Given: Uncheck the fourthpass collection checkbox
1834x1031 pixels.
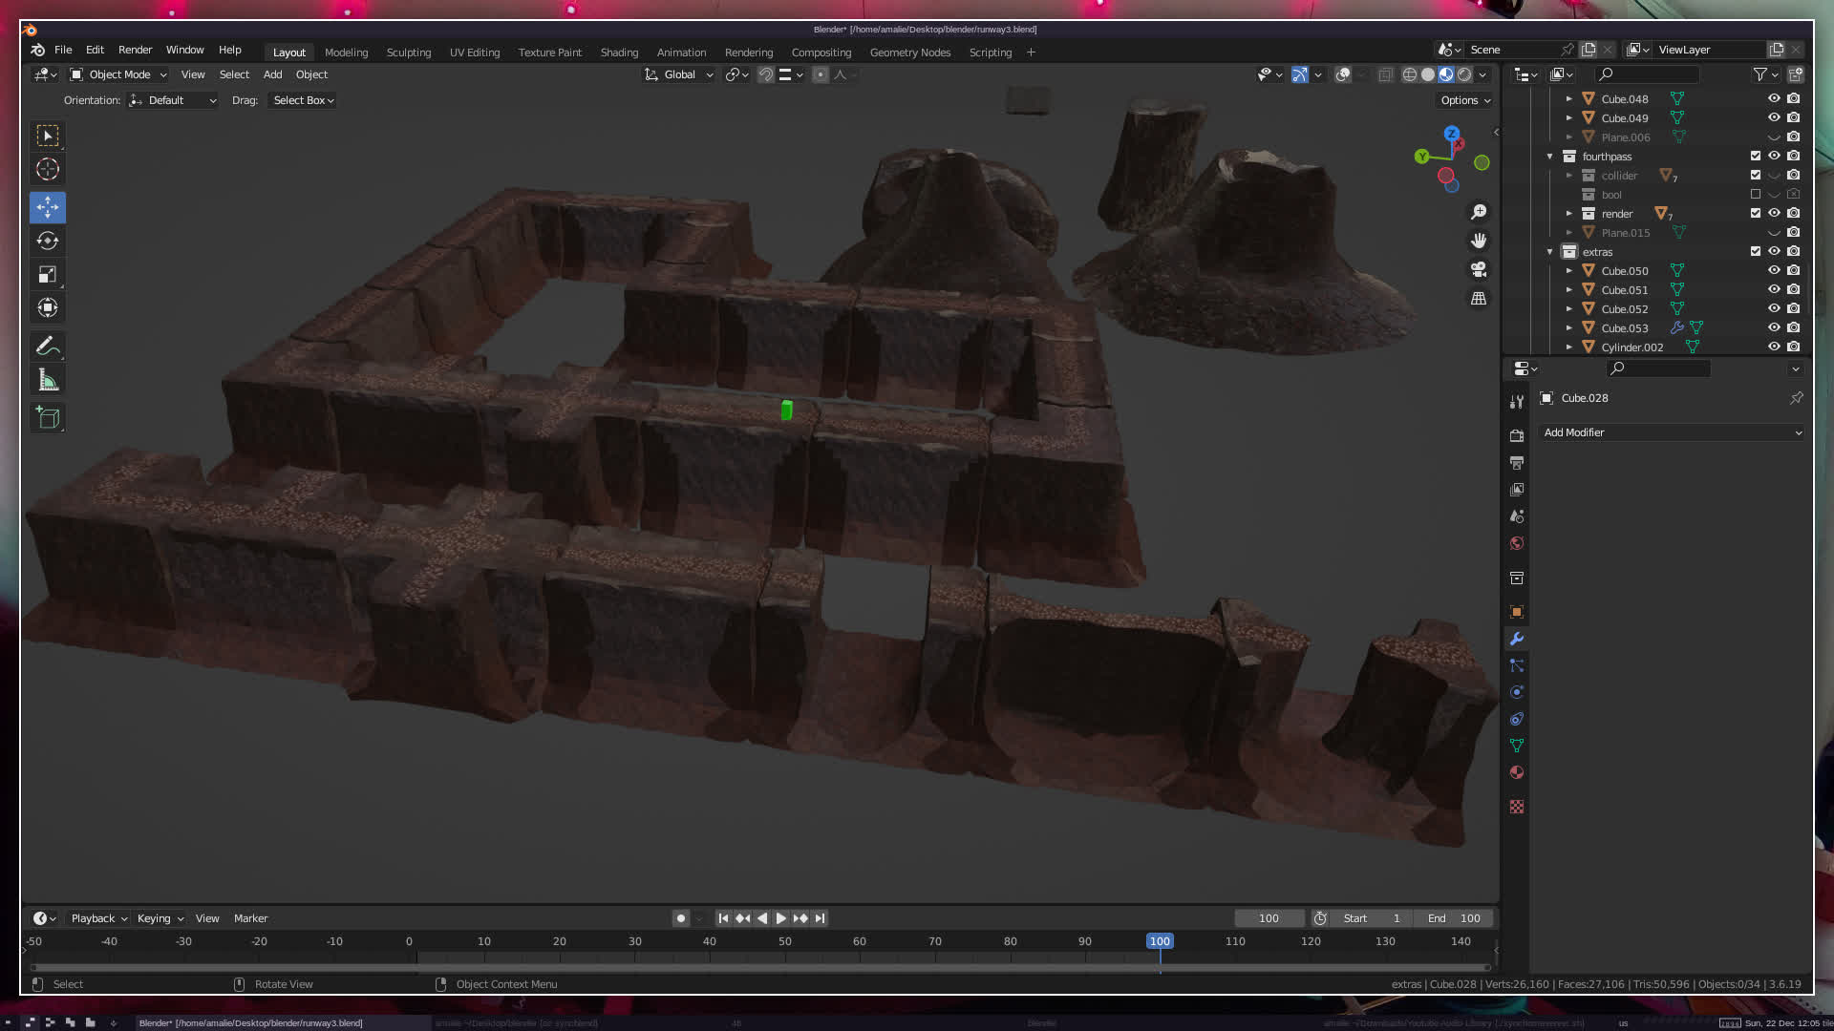Looking at the screenshot, I should (x=1756, y=157).
